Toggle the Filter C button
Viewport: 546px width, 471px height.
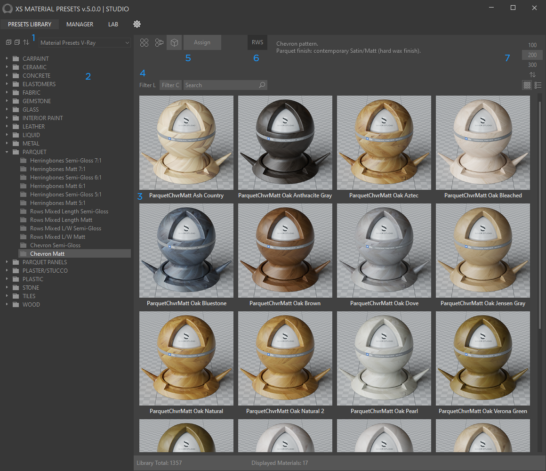[170, 85]
